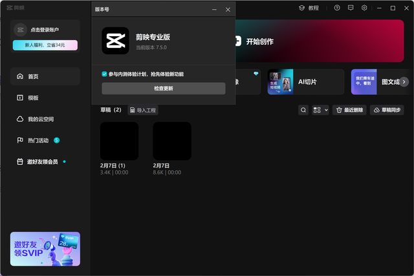The height and width of the screenshot is (276, 414).
Task: Open the tutorial (教程) icon
Action: pos(302,8)
